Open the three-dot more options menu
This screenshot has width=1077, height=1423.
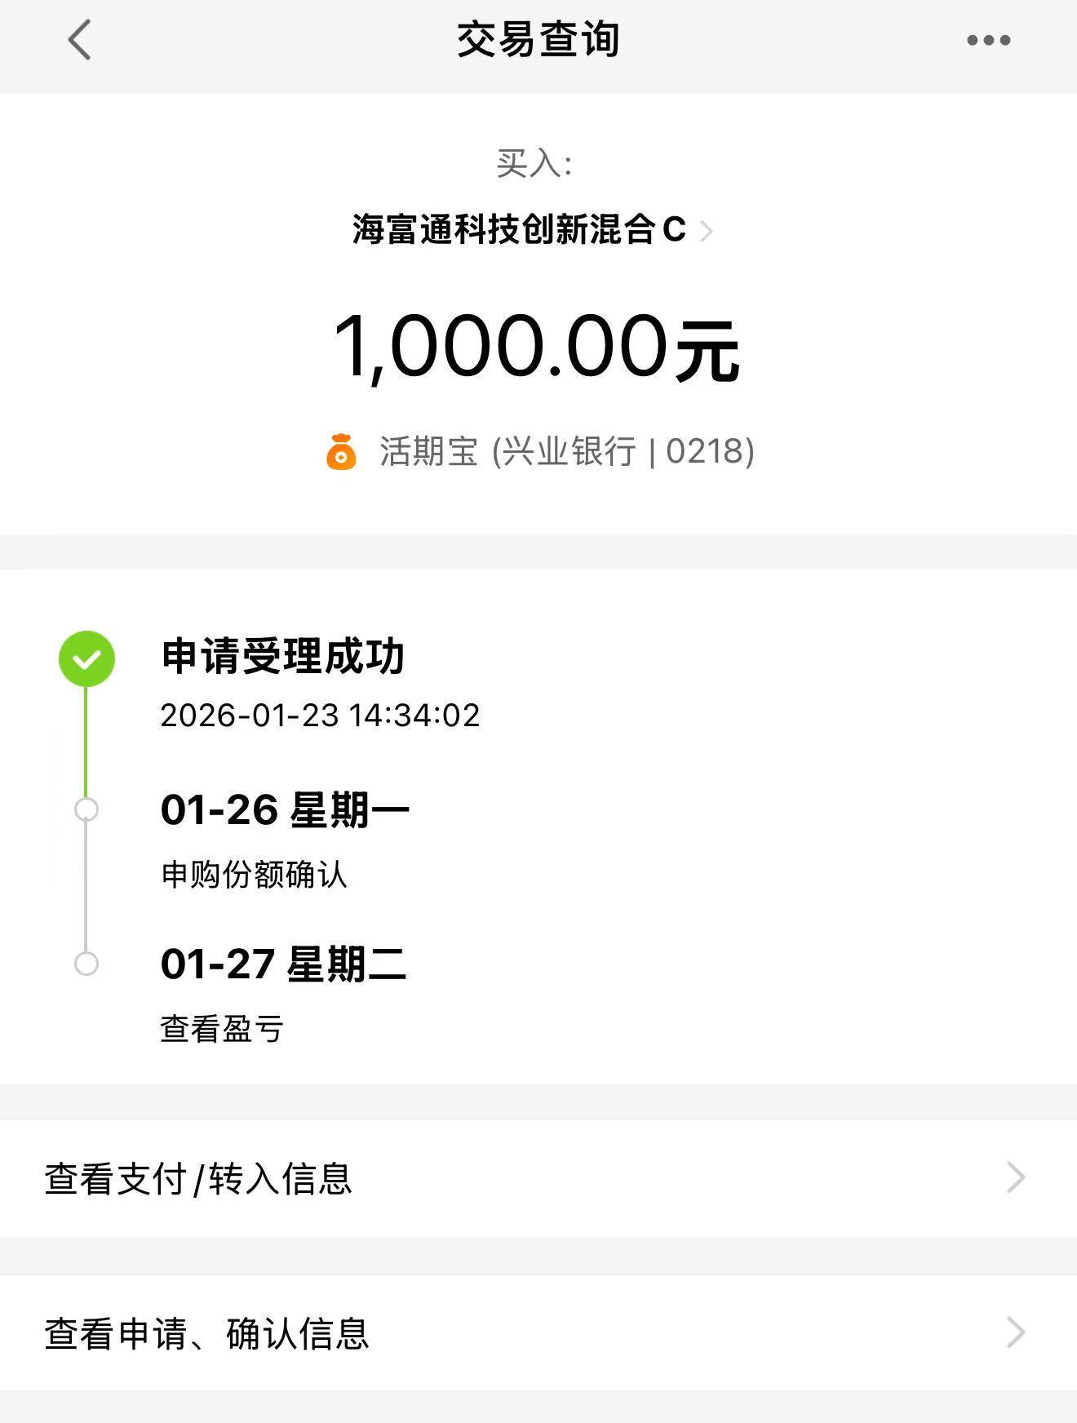click(988, 40)
